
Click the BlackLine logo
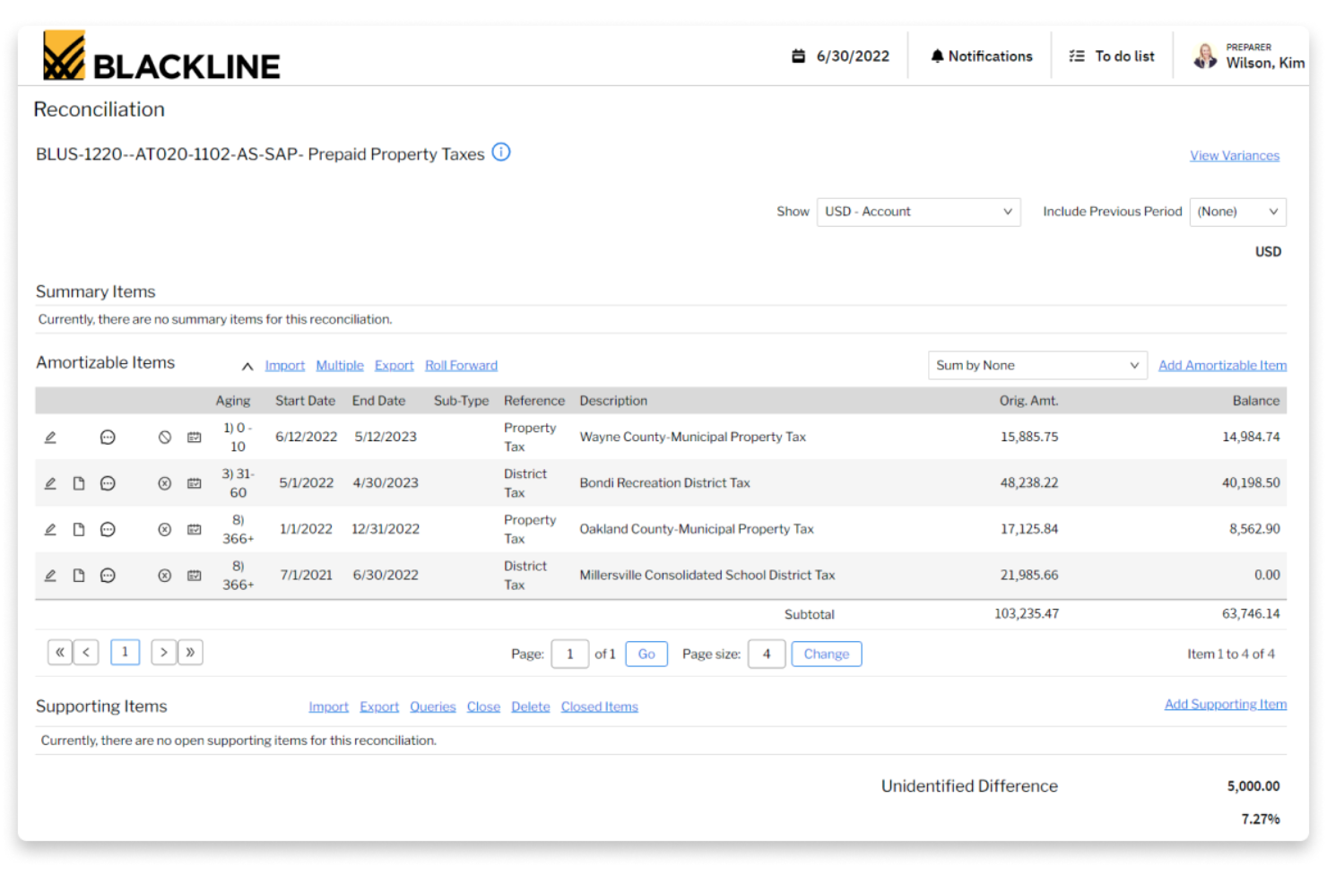pyautogui.click(x=161, y=56)
